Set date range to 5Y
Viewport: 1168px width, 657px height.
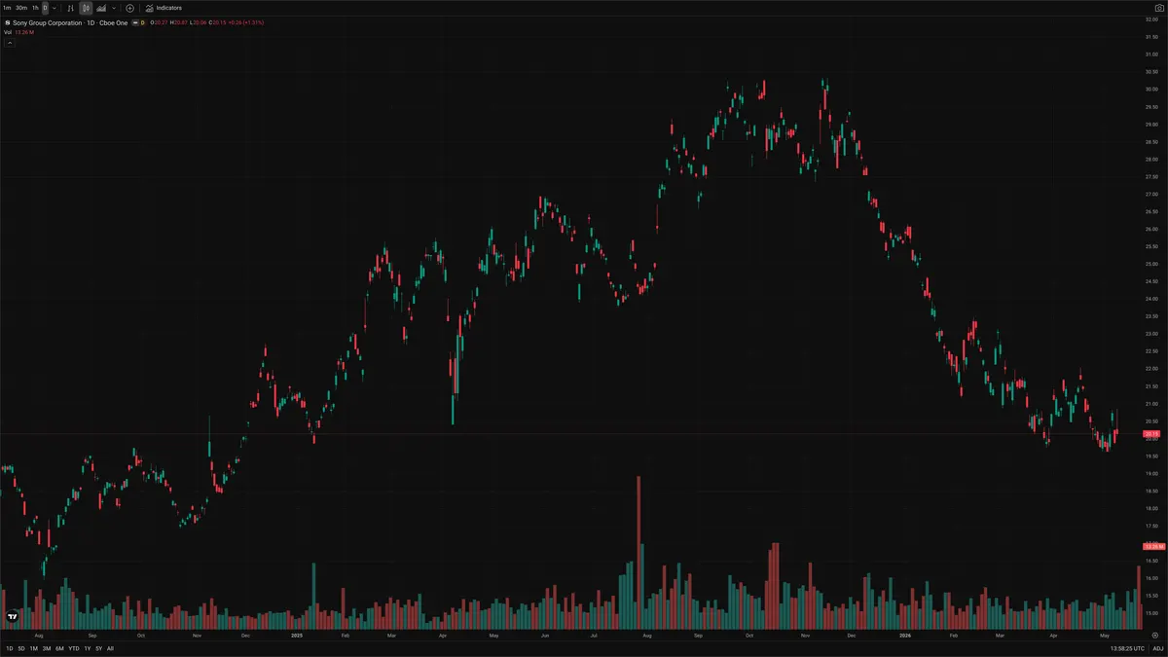pos(98,648)
